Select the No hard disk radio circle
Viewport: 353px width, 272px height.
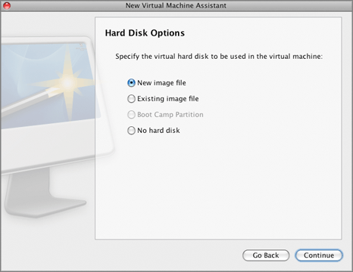tap(131, 131)
